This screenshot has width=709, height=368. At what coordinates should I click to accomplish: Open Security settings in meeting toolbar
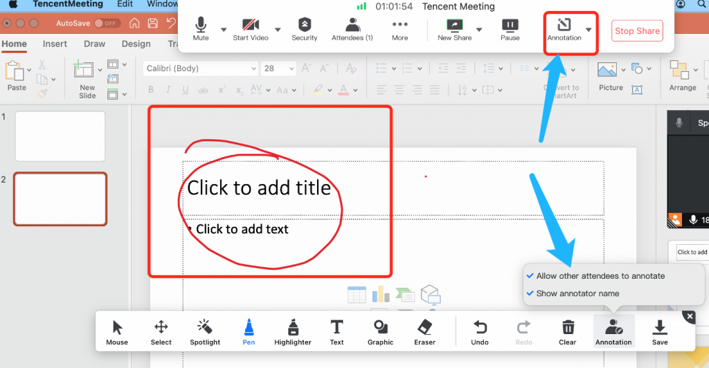(304, 30)
